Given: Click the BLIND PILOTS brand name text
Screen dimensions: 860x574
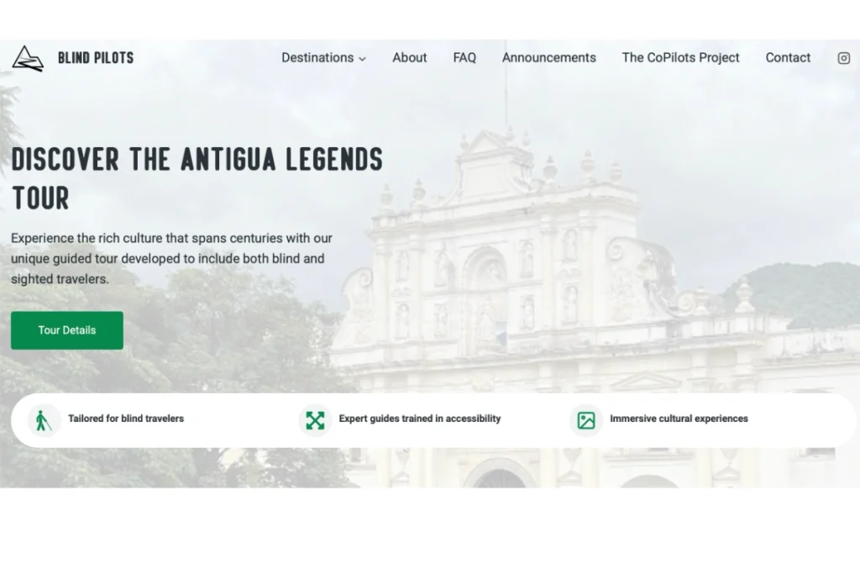Looking at the screenshot, I should coord(96,58).
